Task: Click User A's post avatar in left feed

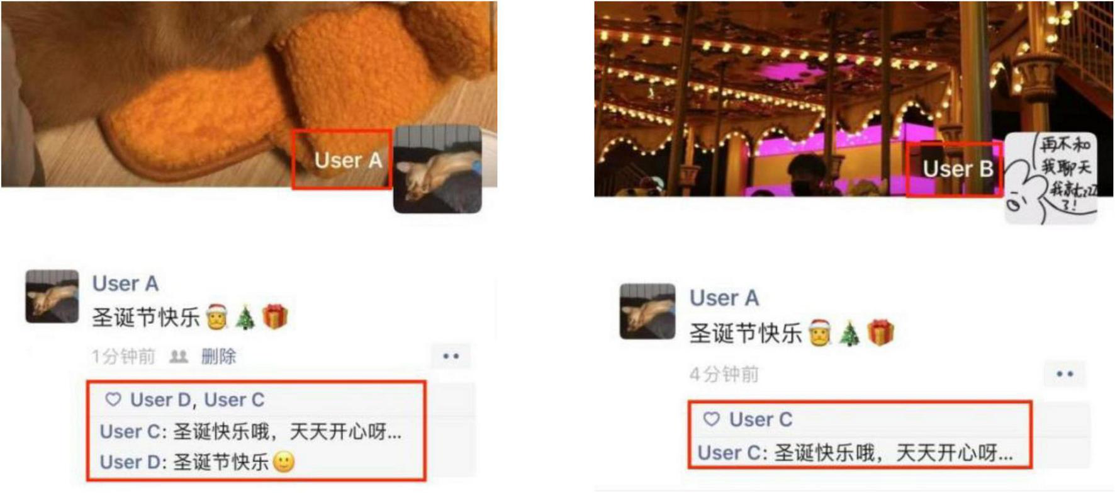Action: click(52, 297)
